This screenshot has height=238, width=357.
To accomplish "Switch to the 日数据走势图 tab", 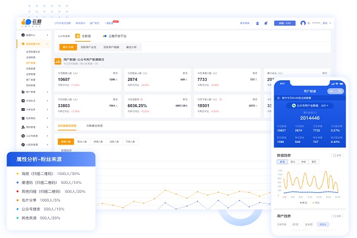I will point(94,126).
